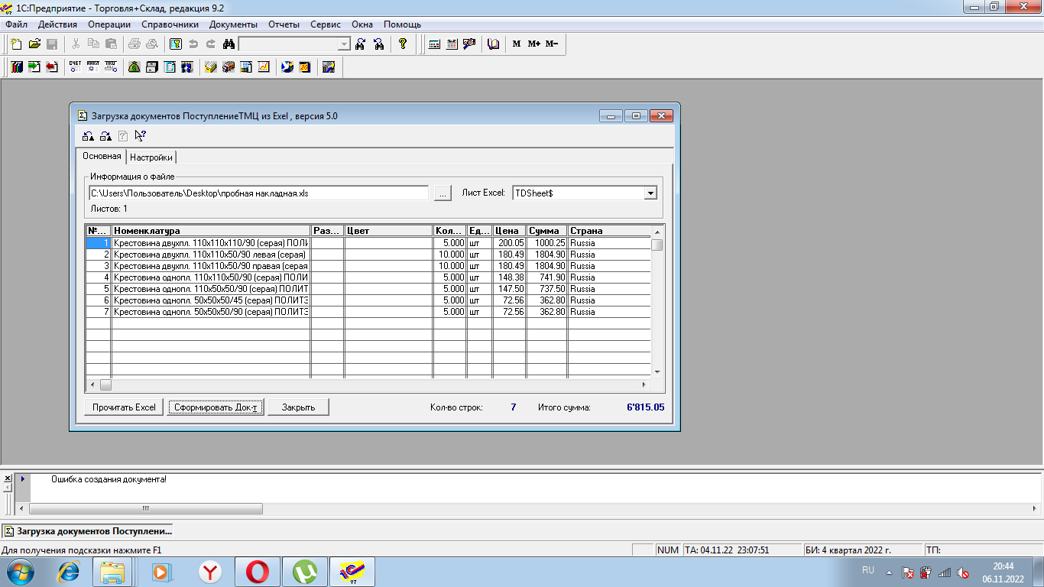Click the Цвет column header
This screenshot has height=587, width=1044.
(x=388, y=230)
